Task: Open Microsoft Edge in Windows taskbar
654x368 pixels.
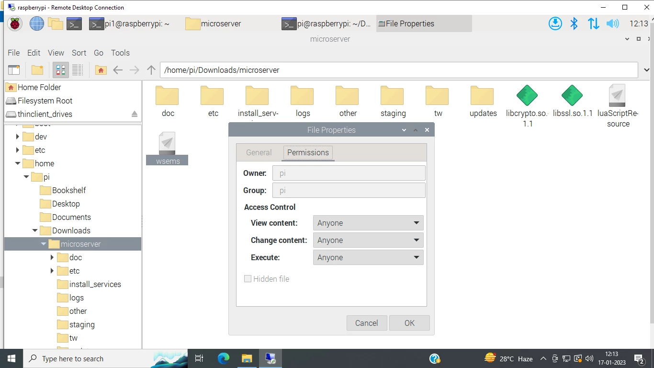Action: [224, 358]
